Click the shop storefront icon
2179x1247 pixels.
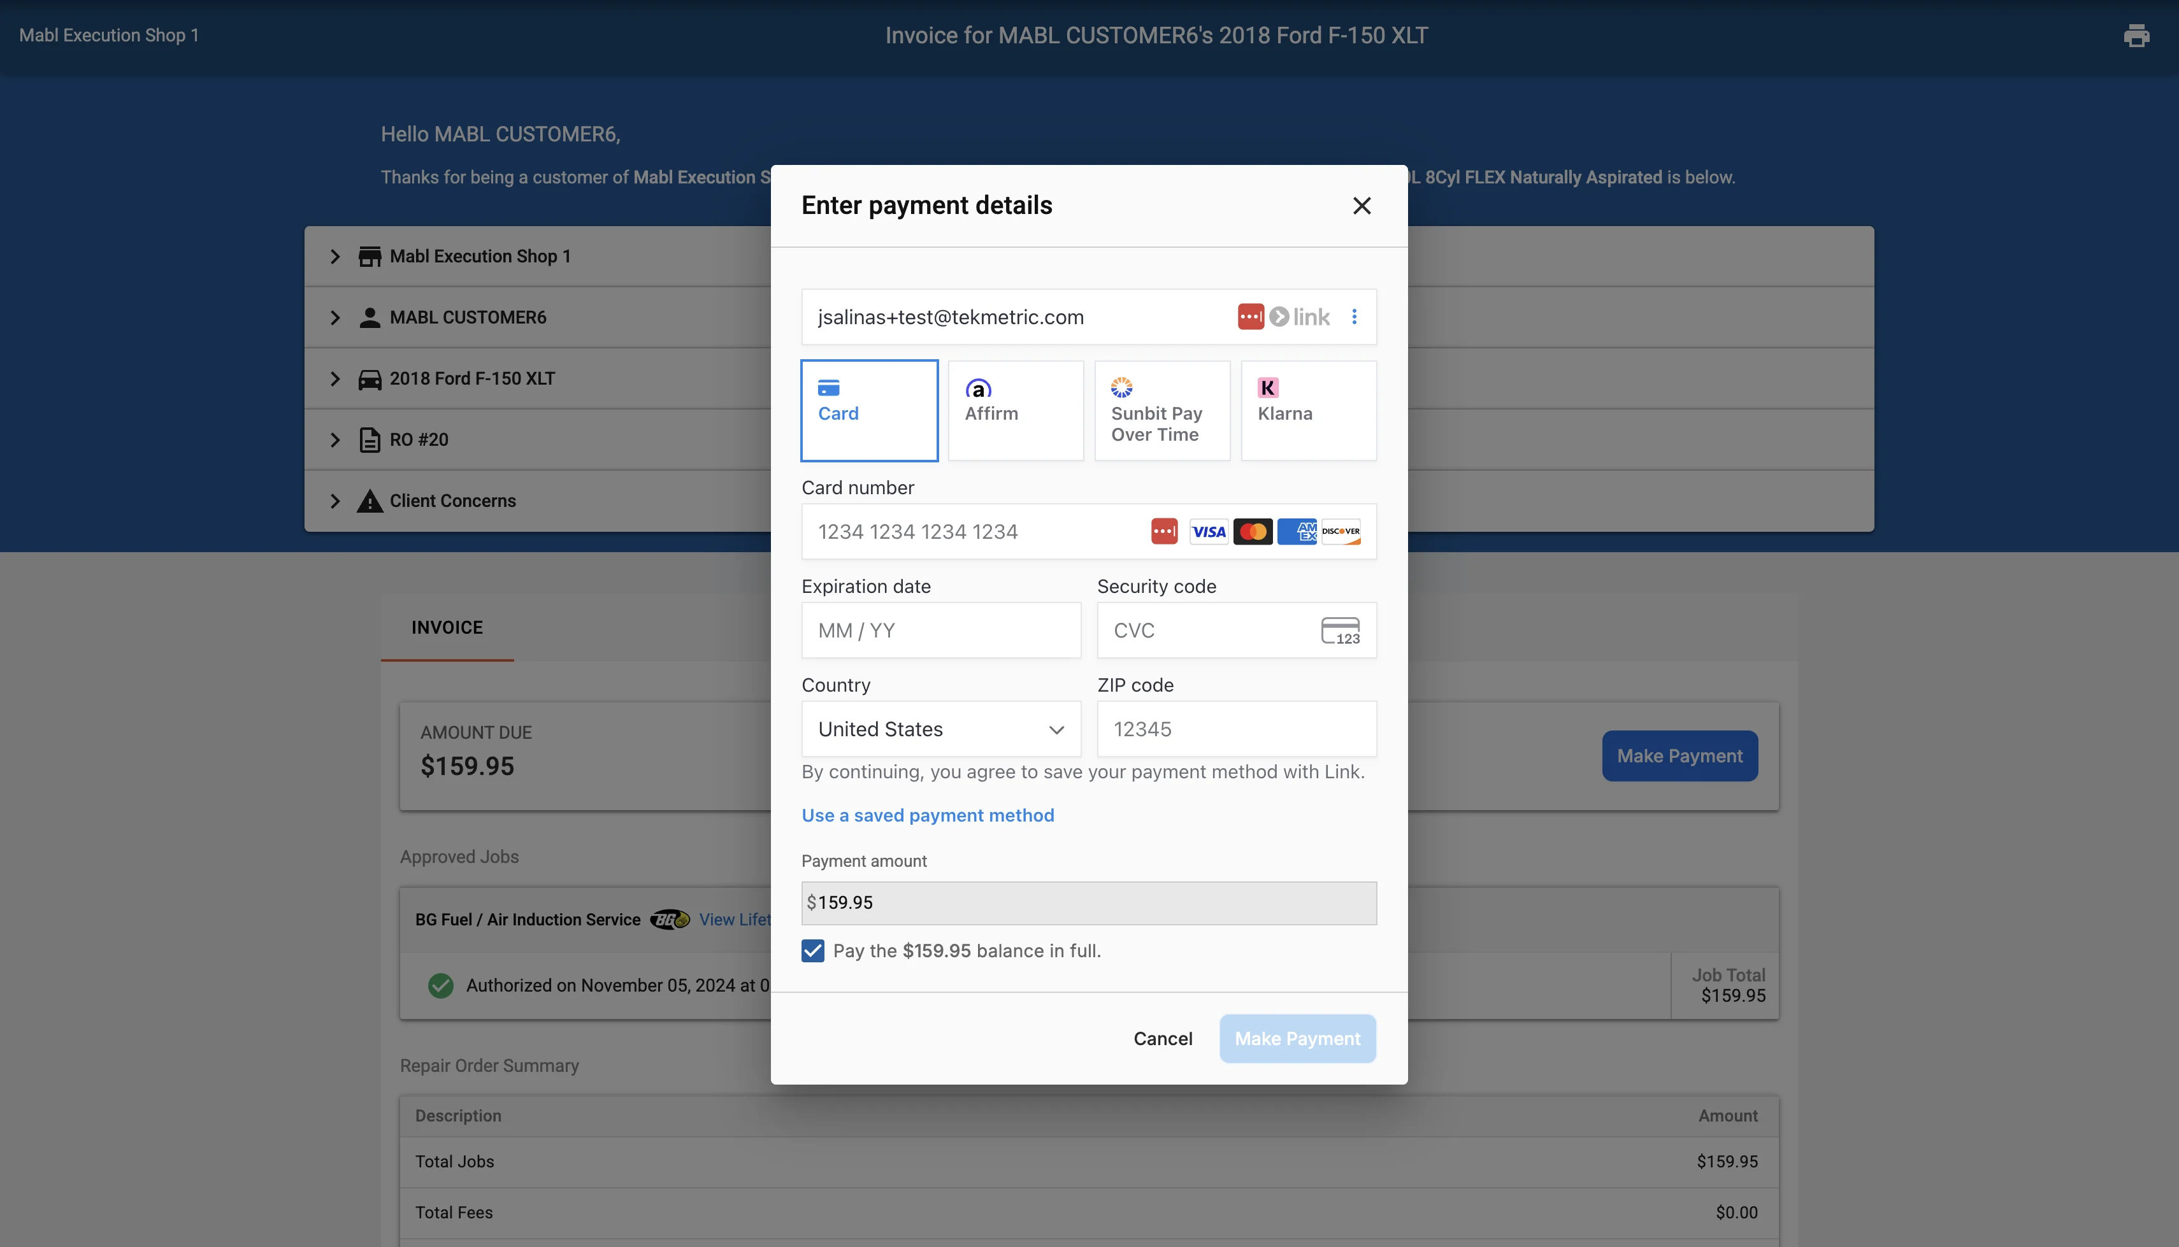[x=369, y=256]
